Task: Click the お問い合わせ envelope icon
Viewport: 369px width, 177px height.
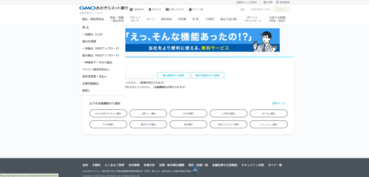Action: tap(167, 10)
